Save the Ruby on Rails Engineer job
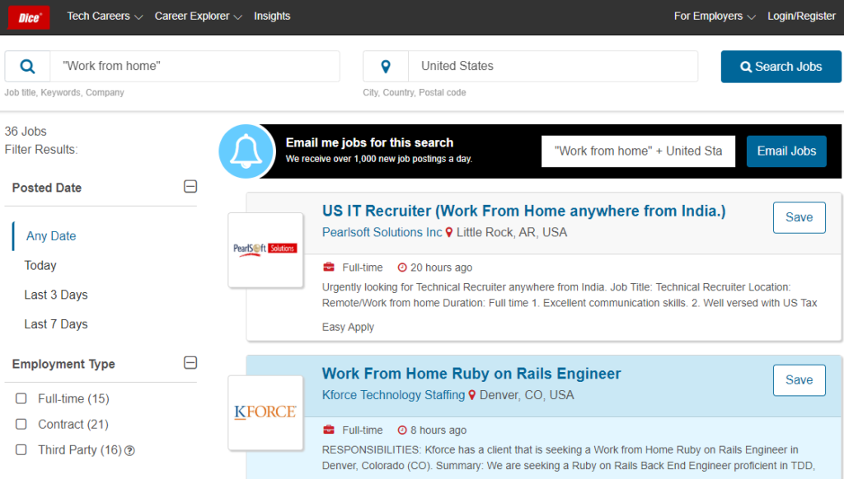This screenshot has width=844, height=479. coord(799,380)
